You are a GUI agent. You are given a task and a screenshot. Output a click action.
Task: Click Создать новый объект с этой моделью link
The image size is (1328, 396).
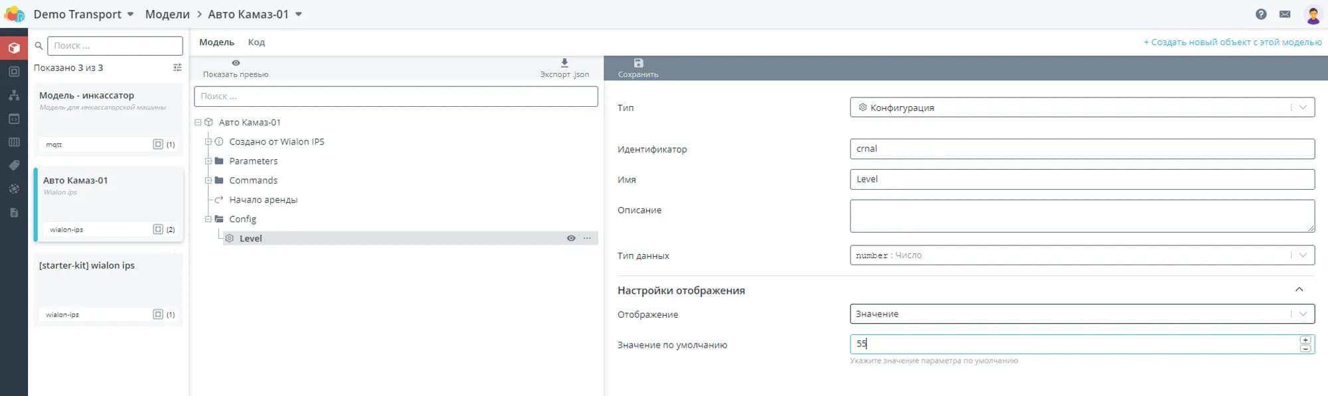tap(1232, 42)
